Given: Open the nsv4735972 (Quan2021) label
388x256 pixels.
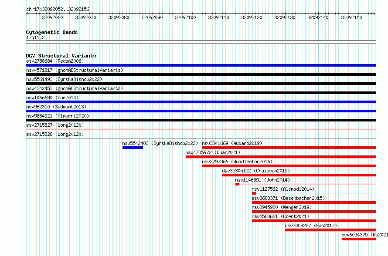Looking at the screenshot, I should coord(213,152).
